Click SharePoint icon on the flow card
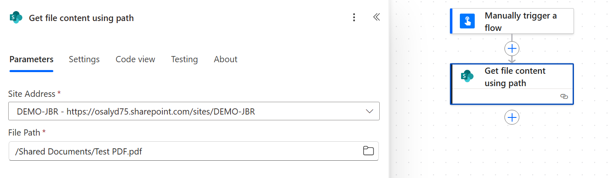This screenshot has height=178, width=609. [x=467, y=76]
